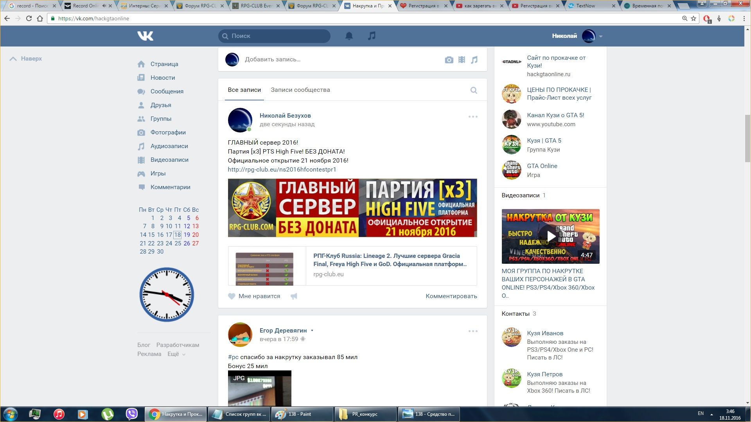The height and width of the screenshot is (422, 751).
Task: Open the JPG attachment in Егор's post
Action: (x=260, y=388)
